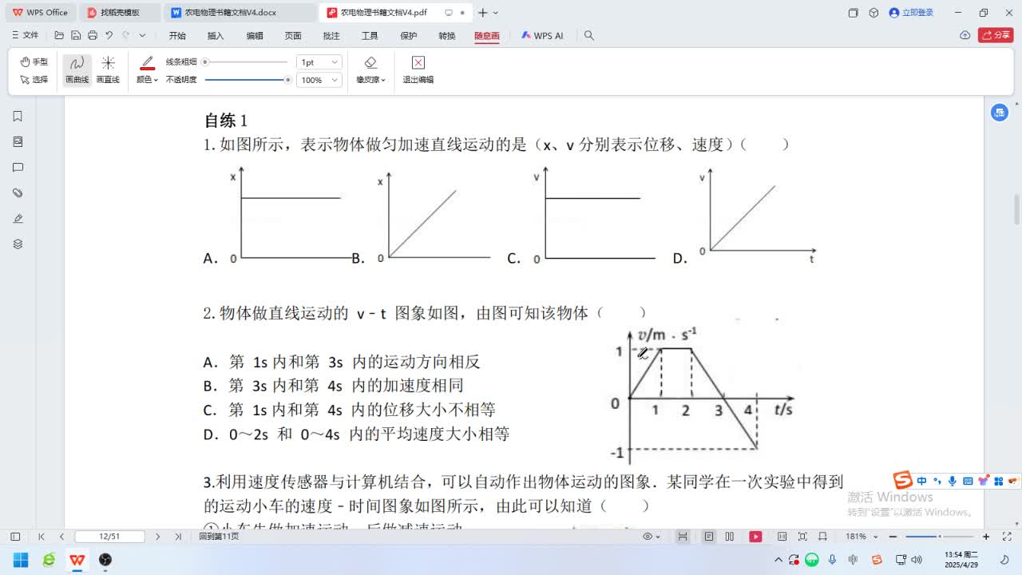Open the WPS AI assistant

[542, 36]
